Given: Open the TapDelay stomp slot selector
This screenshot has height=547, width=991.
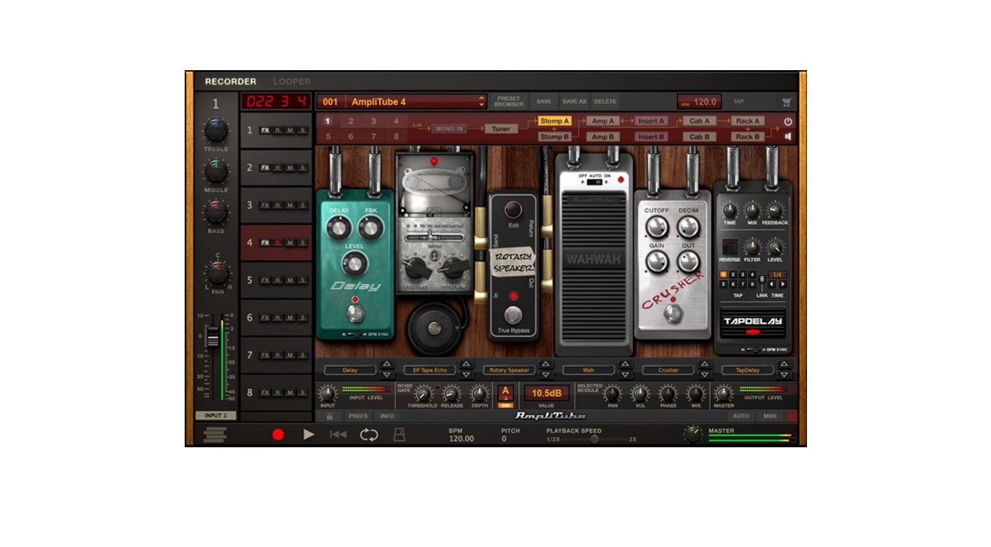Looking at the screenshot, I should (x=748, y=370).
